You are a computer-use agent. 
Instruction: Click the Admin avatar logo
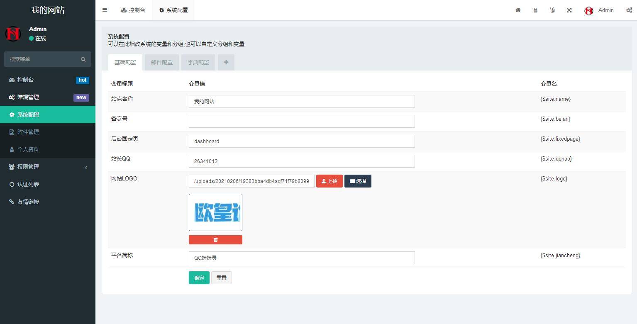(588, 10)
